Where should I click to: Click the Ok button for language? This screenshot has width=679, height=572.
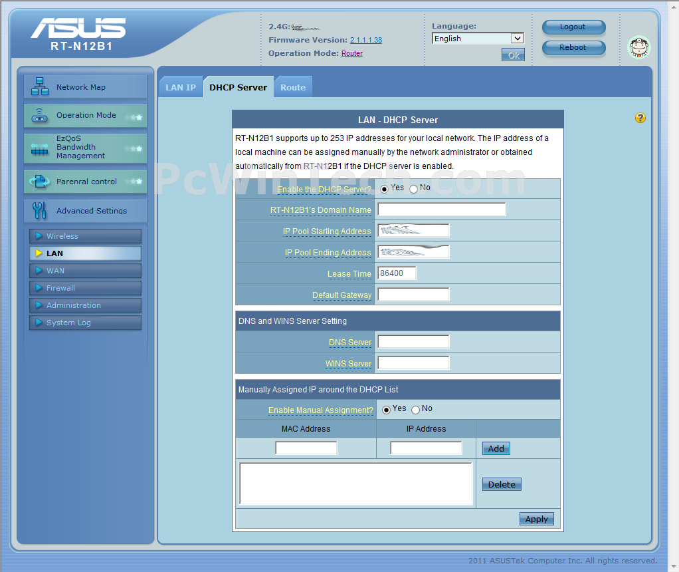pos(513,55)
